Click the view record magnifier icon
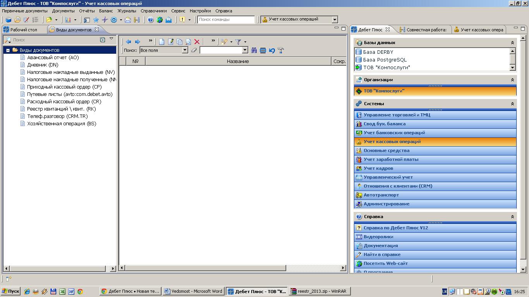 point(188,42)
